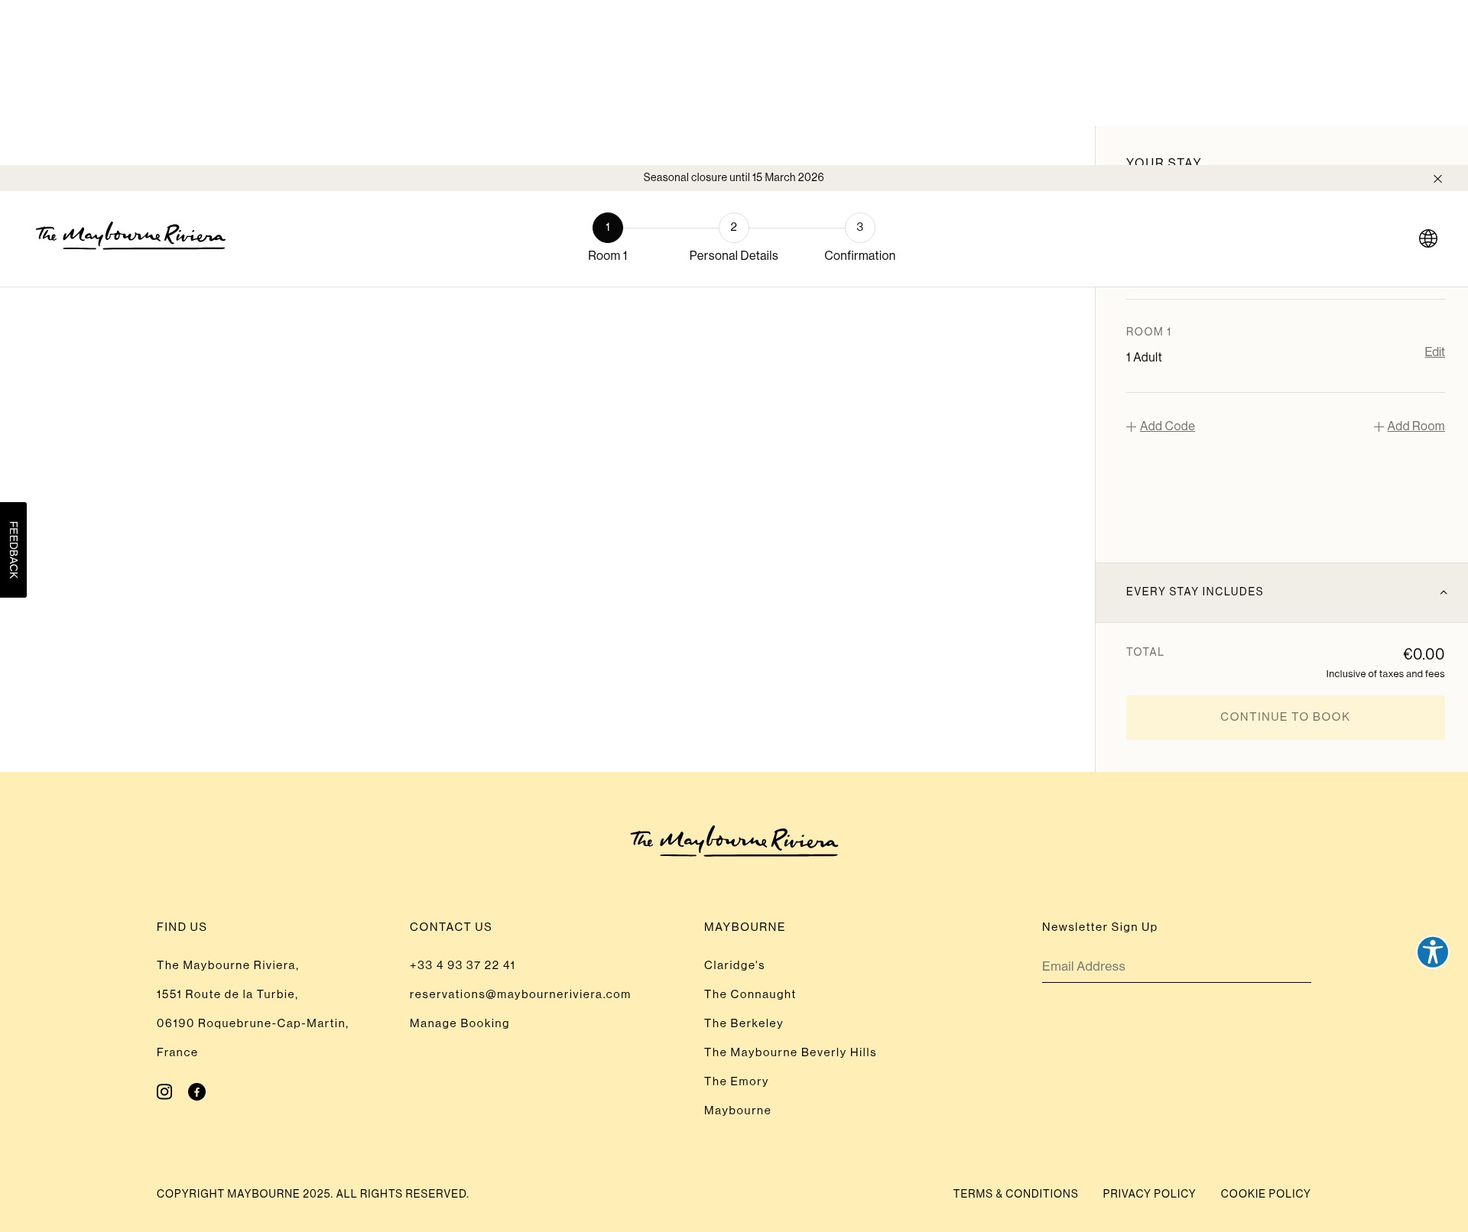This screenshot has width=1468, height=1232.
Task: Click the 06190 Roquebrune-Cap-Martin address line
Action: [252, 1023]
